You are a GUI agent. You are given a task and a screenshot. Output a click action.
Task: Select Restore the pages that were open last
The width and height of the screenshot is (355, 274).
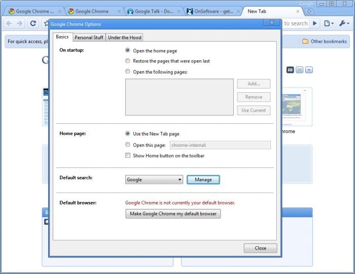click(x=127, y=61)
